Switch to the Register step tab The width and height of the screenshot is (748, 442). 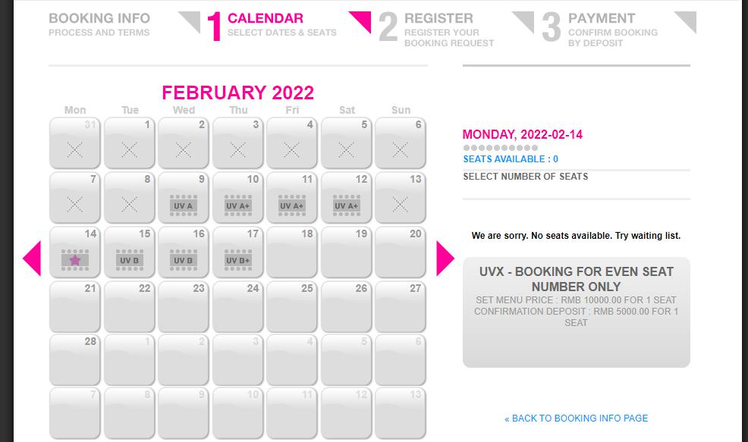(x=436, y=29)
